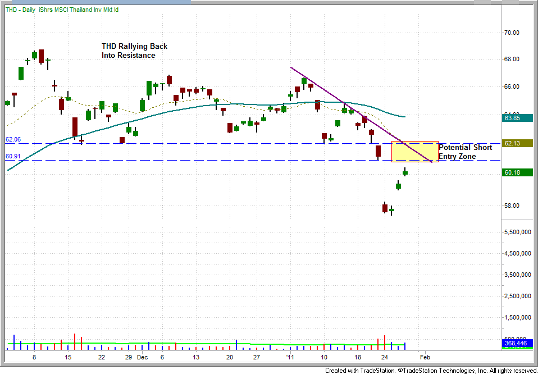The image size is (538, 374).
Task: Select the 'Potential Short Entry Zone' text label
Action: pyautogui.click(x=465, y=151)
